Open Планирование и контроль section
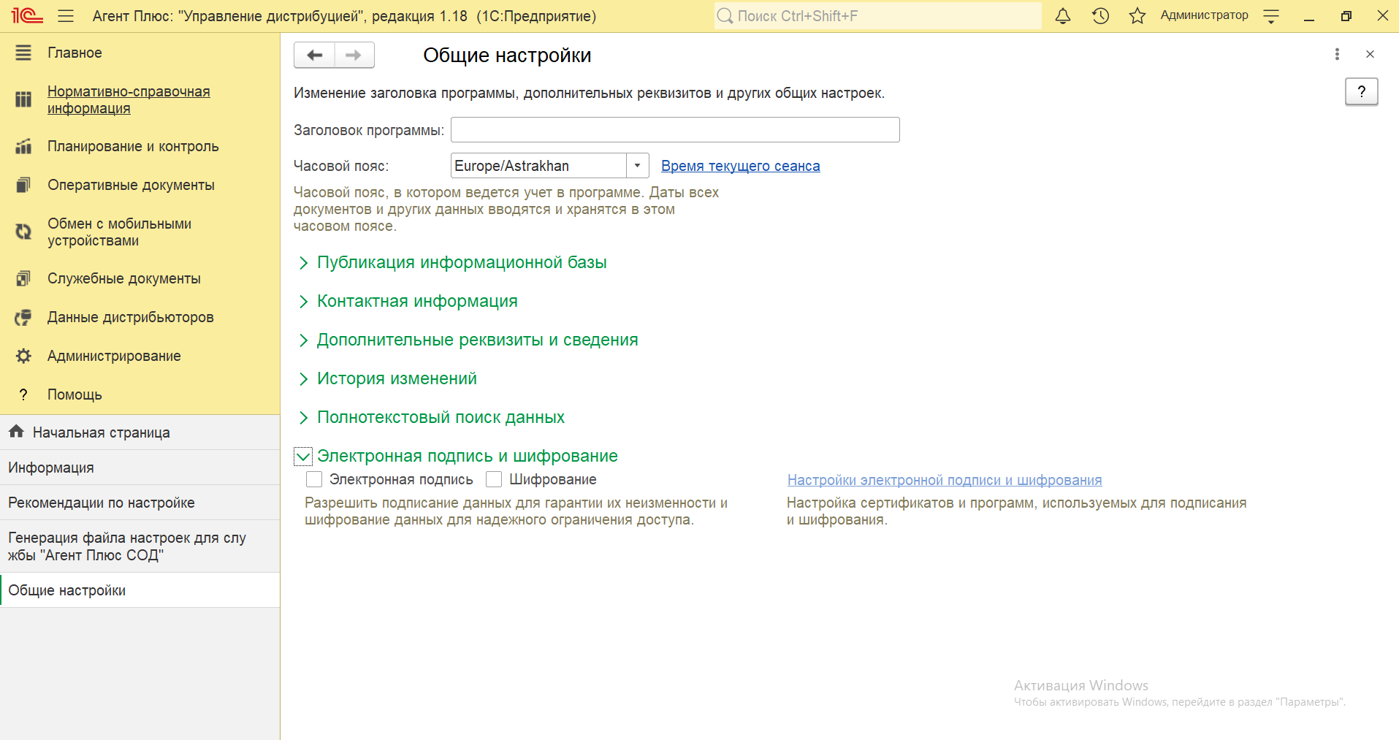The height and width of the screenshot is (740, 1399). [x=133, y=146]
